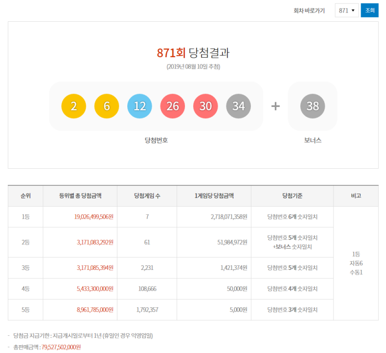
Task: Click criterion +보너스 숫자일치 in 2등 row
Action: tap(292, 247)
